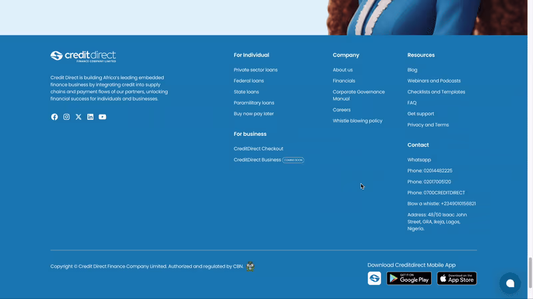Click the Creditdirect app icon badge
533x299 pixels.
coord(374,278)
